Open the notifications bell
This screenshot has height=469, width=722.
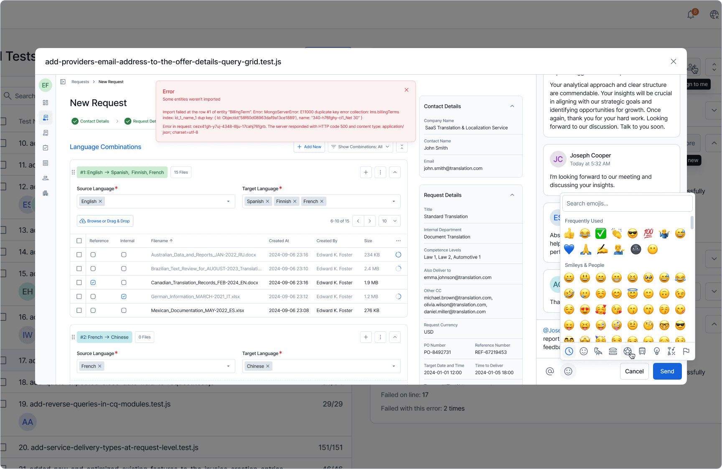(x=691, y=15)
